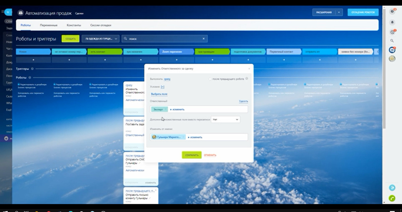
Task: Remove the Эксперт tag with its X
Action: click(x=165, y=109)
